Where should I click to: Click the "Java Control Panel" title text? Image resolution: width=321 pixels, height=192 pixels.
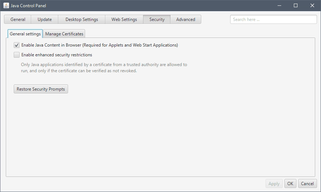(x=28, y=6)
